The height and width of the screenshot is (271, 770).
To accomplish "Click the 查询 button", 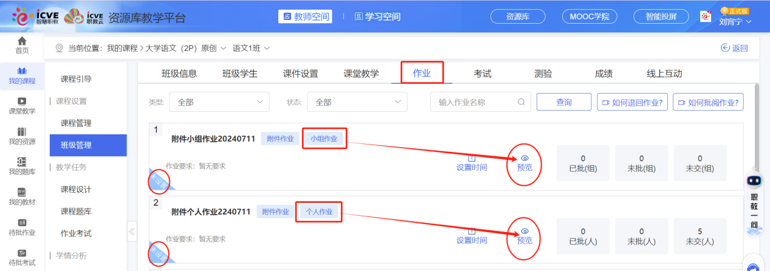I will (563, 102).
